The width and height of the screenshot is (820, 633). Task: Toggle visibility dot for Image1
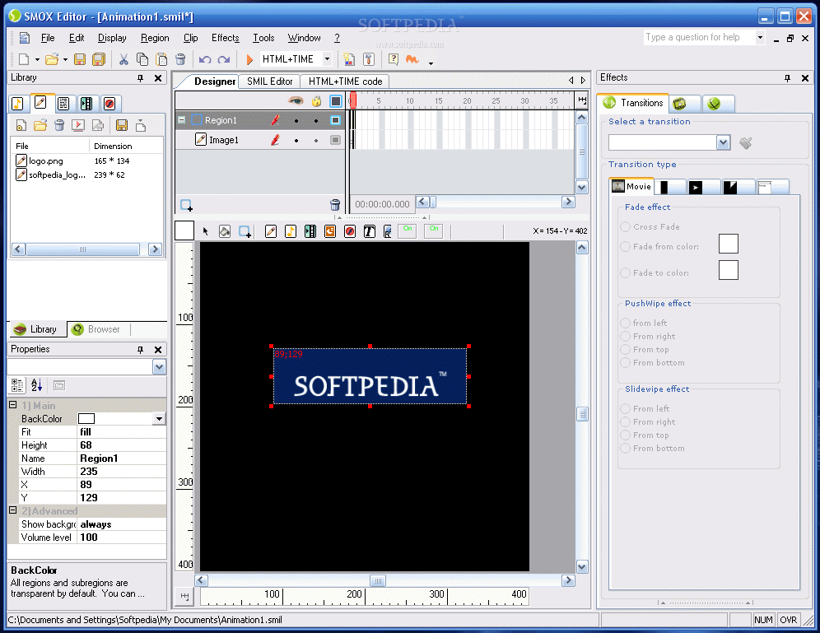[x=296, y=141]
